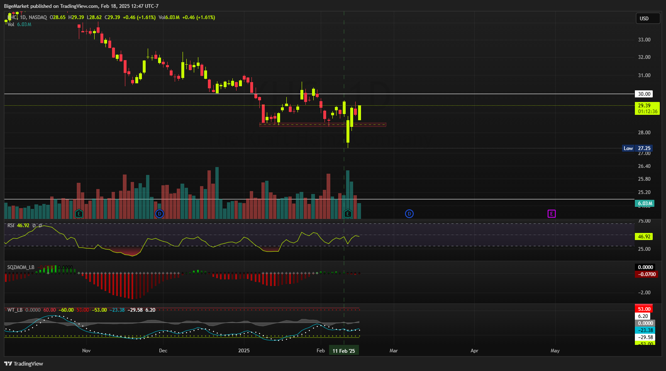
Task: Click the Nov label on the time axis
Action: pyautogui.click(x=86, y=351)
